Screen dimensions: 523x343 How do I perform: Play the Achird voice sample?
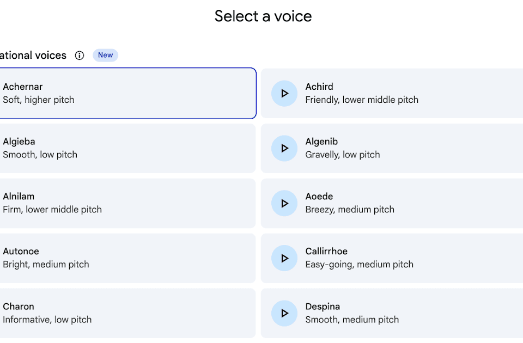pos(284,94)
